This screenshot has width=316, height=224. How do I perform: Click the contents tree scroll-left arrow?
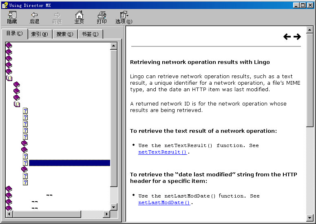pyautogui.click(x=9, y=214)
